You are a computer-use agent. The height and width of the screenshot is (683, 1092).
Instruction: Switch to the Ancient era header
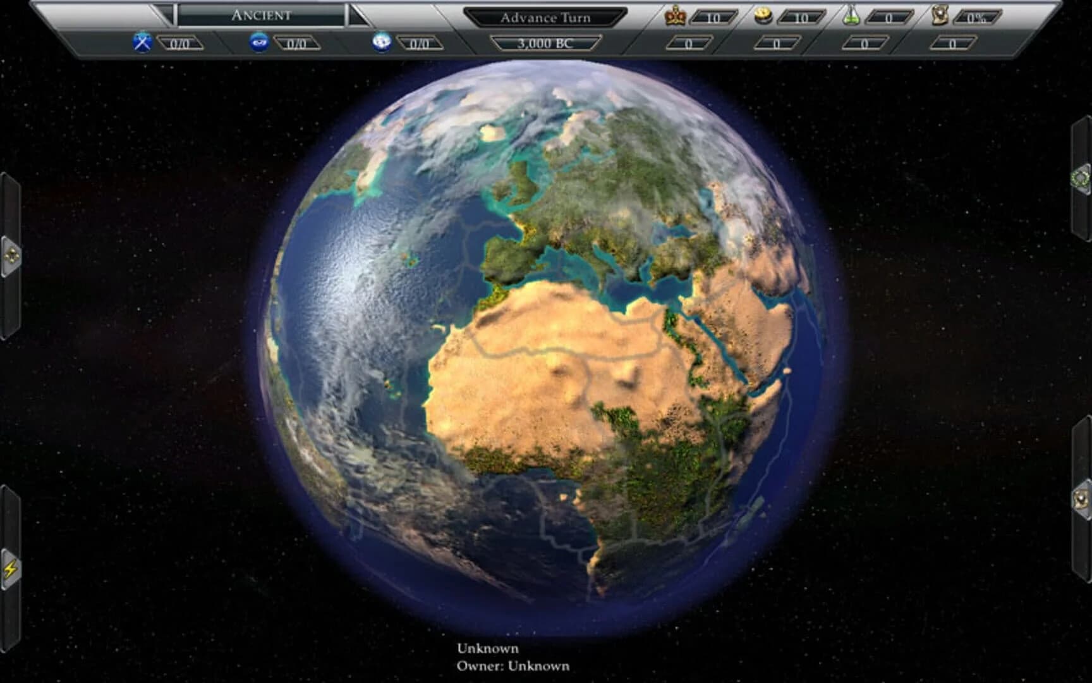[x=261, y=16]
